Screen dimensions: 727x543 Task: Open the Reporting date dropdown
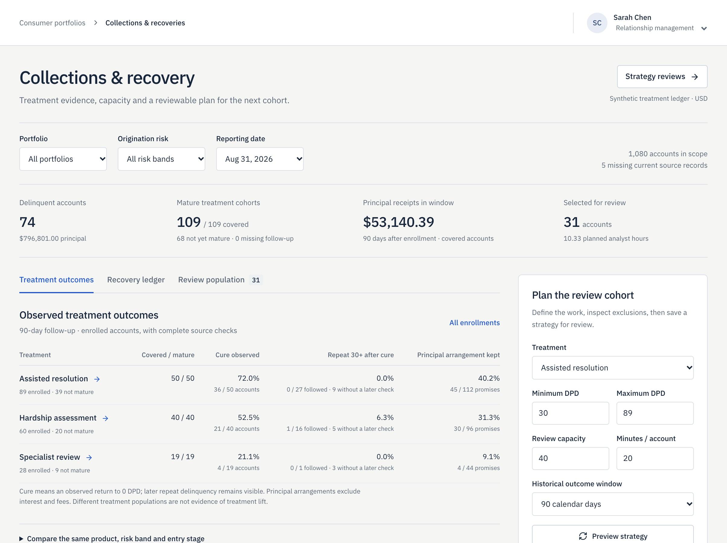(260, 159)
